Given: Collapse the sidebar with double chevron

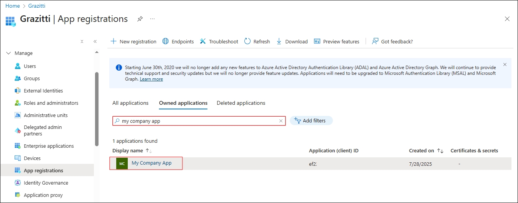Looking at the screenshot, I should pos(95,41).
